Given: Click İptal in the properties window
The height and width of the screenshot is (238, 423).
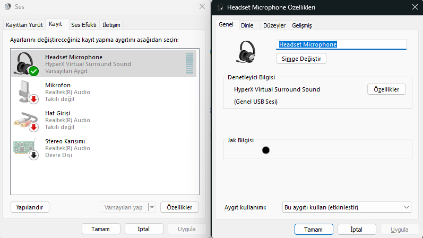Looking at the screenshot, I should tap(357, 230).
